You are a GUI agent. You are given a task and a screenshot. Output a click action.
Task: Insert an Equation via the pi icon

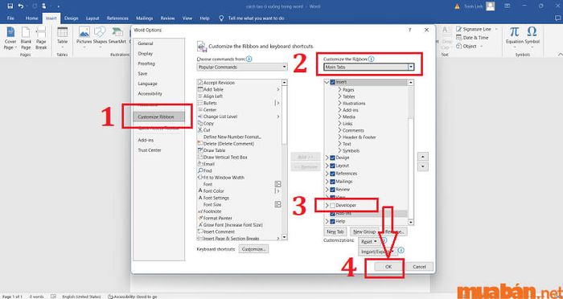515,31
